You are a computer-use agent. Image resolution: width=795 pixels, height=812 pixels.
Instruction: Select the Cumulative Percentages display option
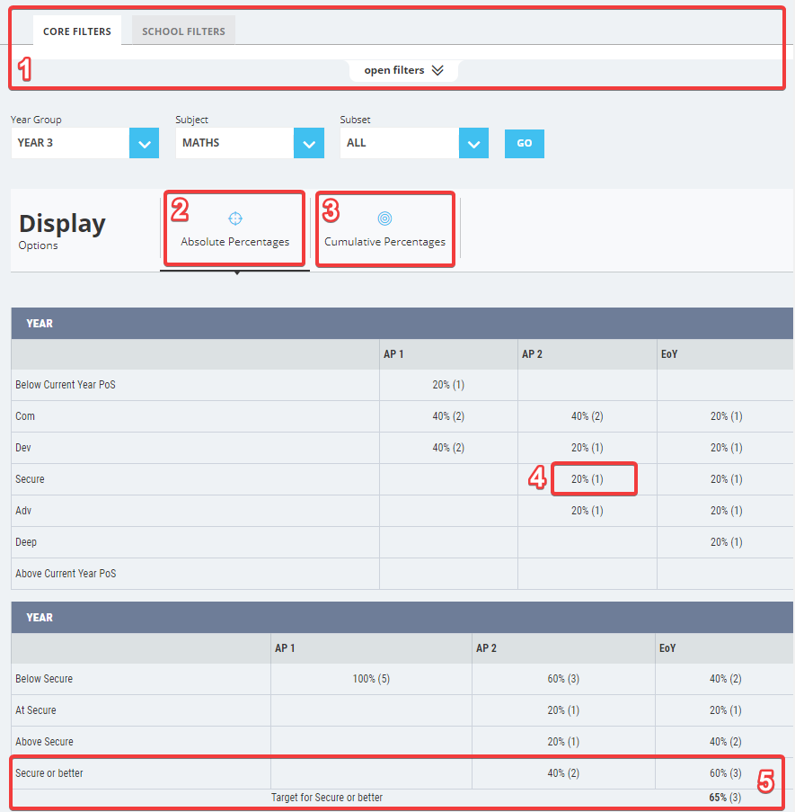384,228
